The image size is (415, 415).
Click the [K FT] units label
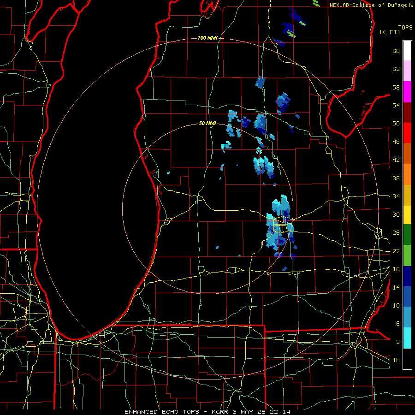click(390, 32)
